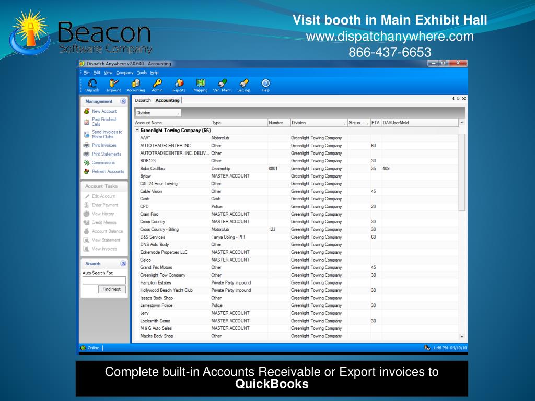The image size is (535, 401).
Task: Click the accounts list vertical scrollbar thumb
Action: point(462,172)
